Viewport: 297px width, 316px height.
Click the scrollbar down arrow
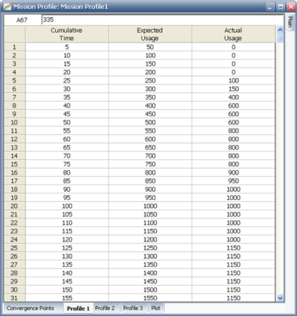tap(280, 298)
